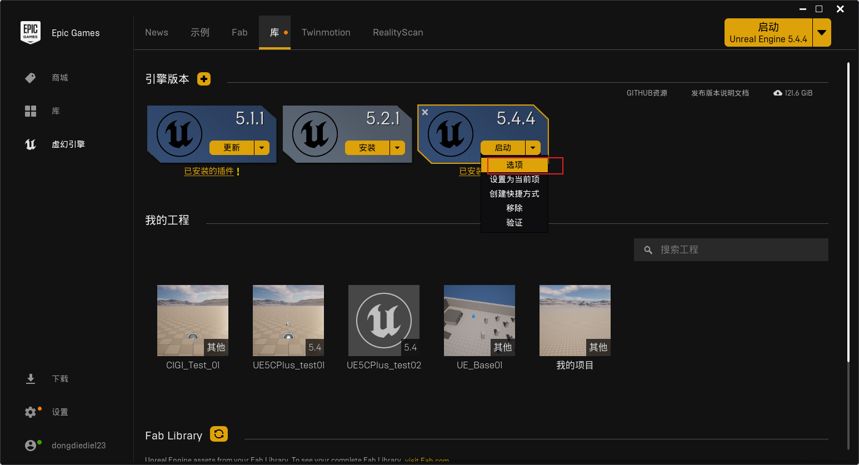Viewport: 859px width, 465px height.
Task: Open the 发布版本说明文档 link
Action: [720, 93]
